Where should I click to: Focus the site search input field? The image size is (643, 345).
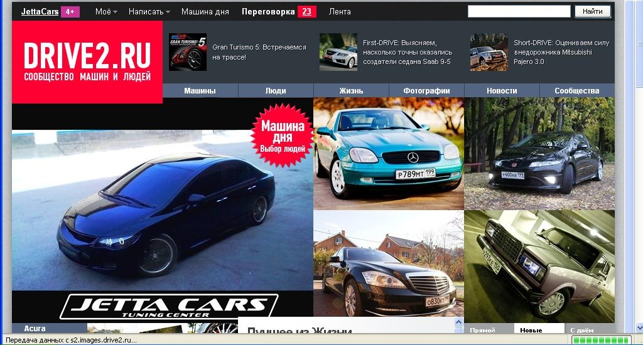pyautogui.click(x=519, y=11)
